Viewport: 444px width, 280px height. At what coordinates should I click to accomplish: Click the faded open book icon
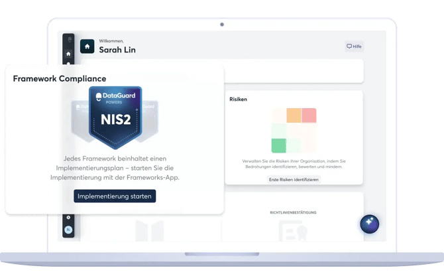150,231
